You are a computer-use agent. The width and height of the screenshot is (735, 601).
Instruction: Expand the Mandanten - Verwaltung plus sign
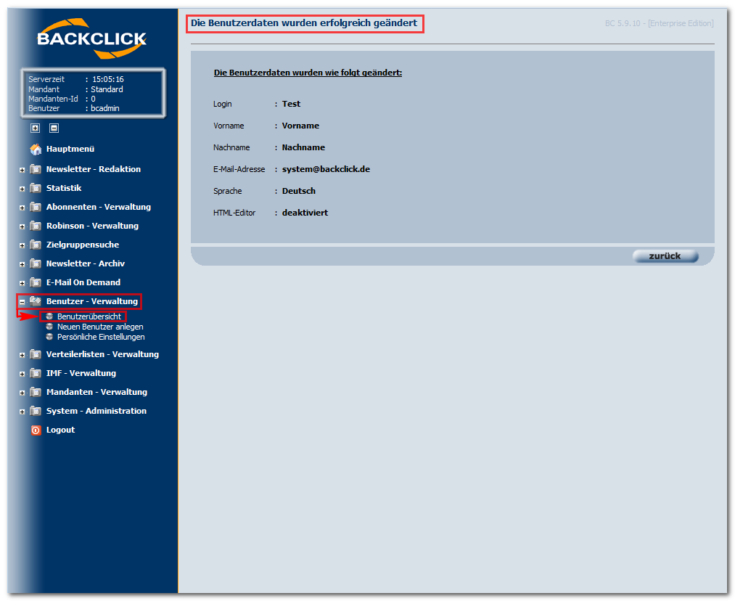click(22, 393)
